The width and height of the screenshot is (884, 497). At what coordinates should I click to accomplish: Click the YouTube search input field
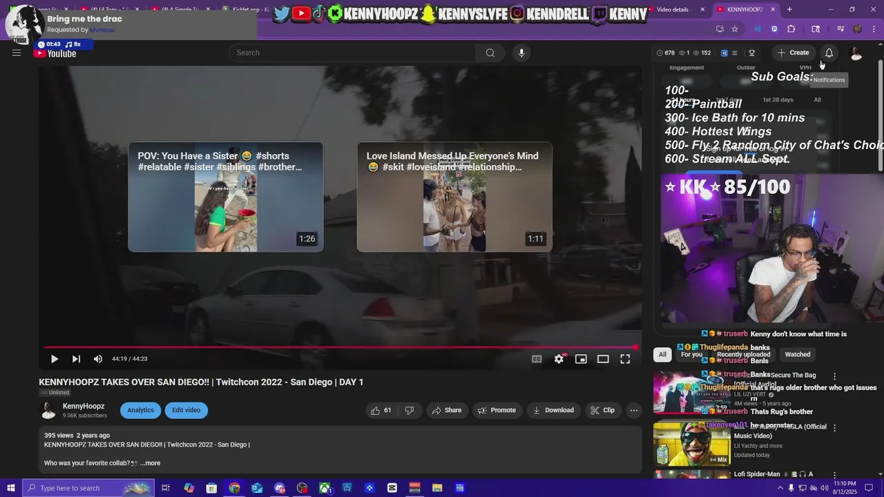[x=352, y=52]
